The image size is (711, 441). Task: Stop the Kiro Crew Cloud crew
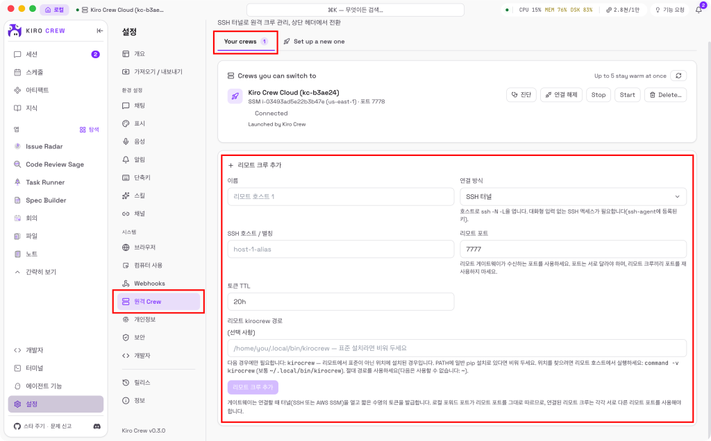(x=598, y=94)
